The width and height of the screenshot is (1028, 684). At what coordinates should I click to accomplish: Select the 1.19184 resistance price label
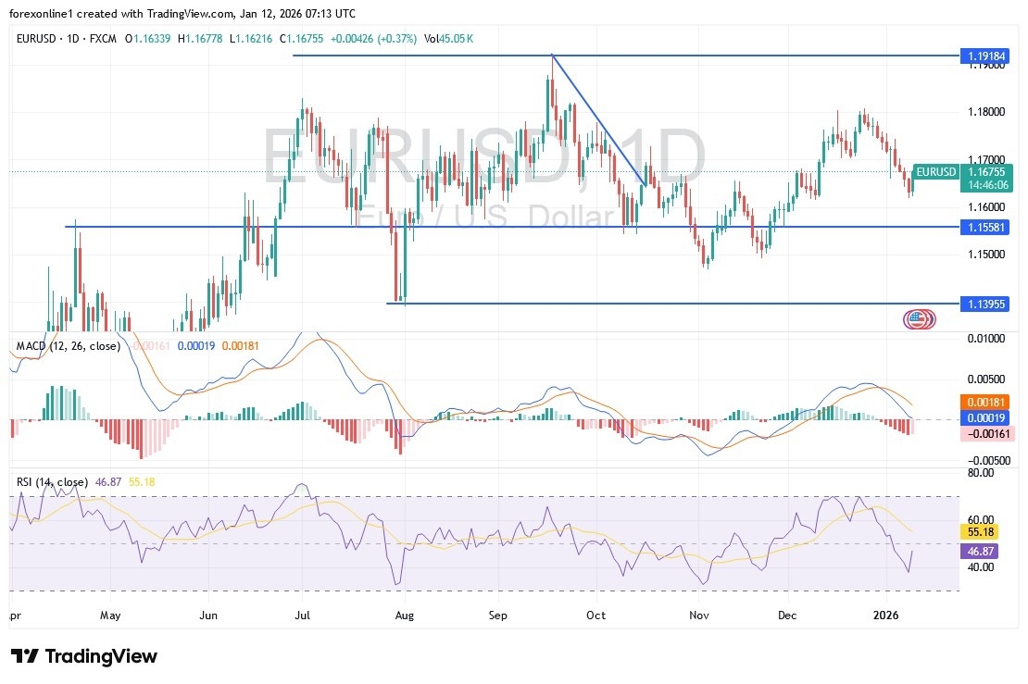point(984,56)
